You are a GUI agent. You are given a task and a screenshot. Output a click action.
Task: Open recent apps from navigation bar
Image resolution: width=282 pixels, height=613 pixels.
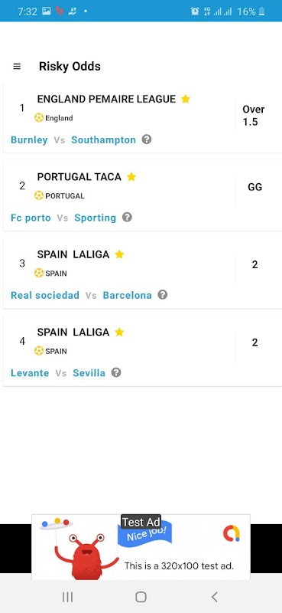(x=67, y=597)
